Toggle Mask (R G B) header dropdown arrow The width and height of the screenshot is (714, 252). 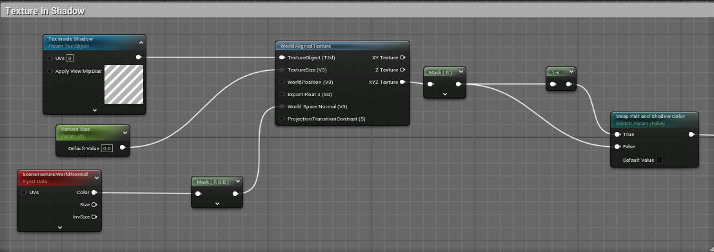238,182
